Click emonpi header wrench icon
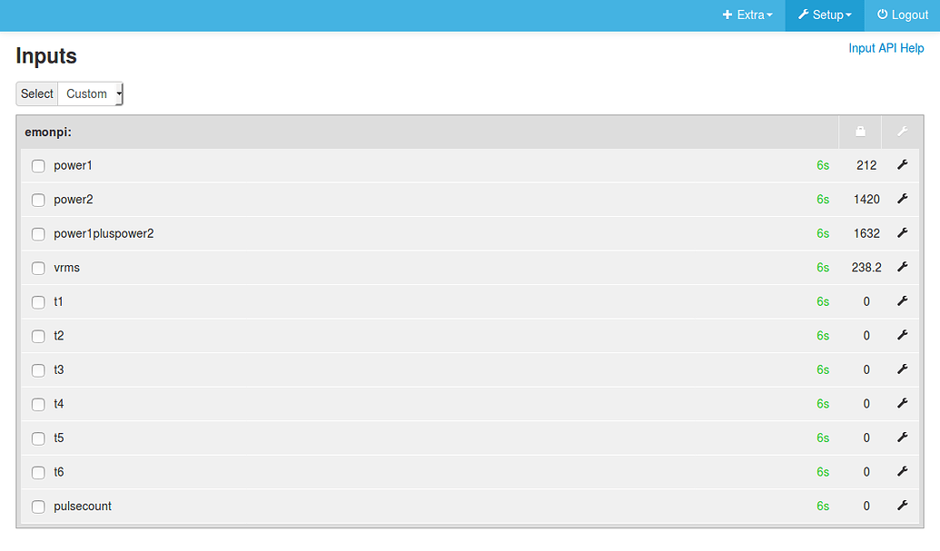This screenshot has height=551, width=940. (x=902, y=131)
